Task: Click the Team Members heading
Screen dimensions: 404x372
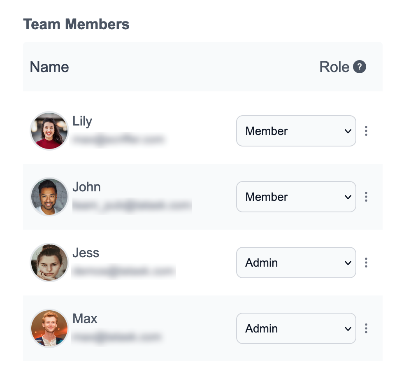Action: [x=77, y=24]
